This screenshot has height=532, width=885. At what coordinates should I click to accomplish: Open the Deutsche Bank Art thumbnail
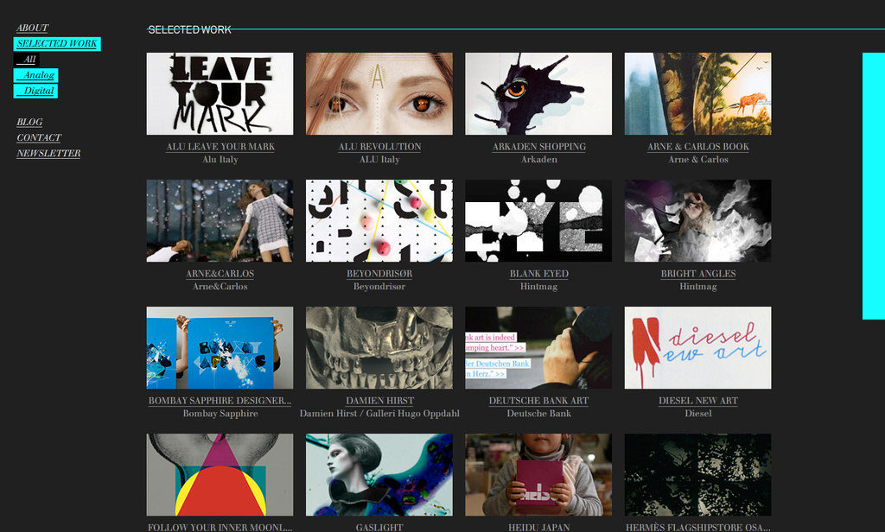(538, 347)
